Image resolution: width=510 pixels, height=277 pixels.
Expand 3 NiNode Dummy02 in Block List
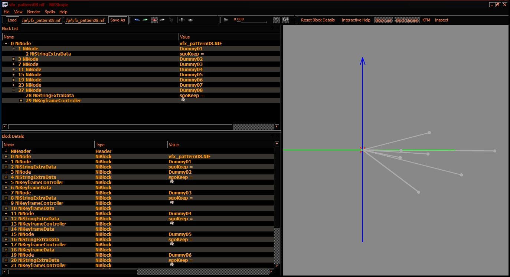[13, 59]
